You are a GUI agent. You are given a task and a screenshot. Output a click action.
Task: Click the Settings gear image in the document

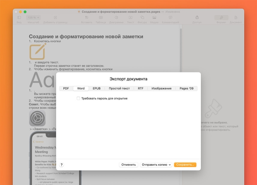37,118
